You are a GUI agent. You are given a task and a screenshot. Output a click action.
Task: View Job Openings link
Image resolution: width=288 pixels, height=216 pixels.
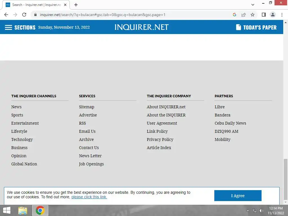pyautogui.click(x=91, y=164)
